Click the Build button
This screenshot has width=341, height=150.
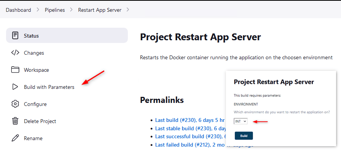244,136
